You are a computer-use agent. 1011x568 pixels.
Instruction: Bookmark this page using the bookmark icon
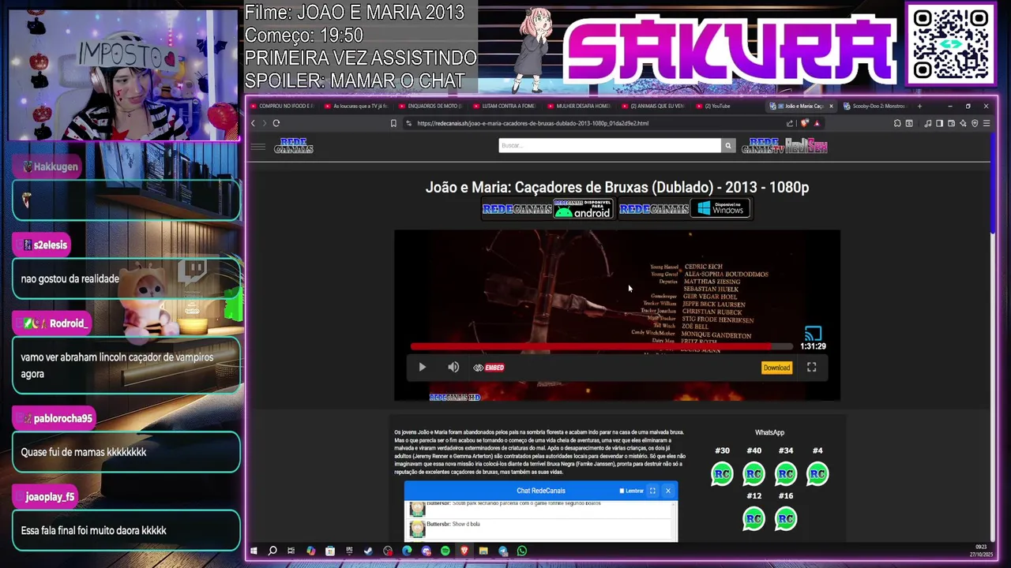[393, 123]
